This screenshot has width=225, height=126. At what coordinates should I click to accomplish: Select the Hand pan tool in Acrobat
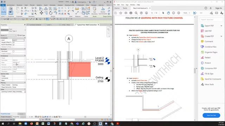pyautogui.click(x=168, y=13)
